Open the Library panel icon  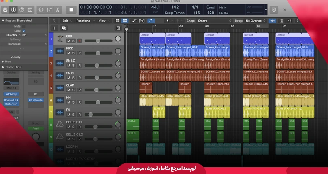(5, 10)
